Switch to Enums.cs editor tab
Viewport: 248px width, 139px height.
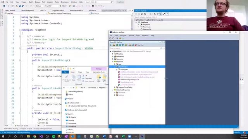[x=92, y=10]
